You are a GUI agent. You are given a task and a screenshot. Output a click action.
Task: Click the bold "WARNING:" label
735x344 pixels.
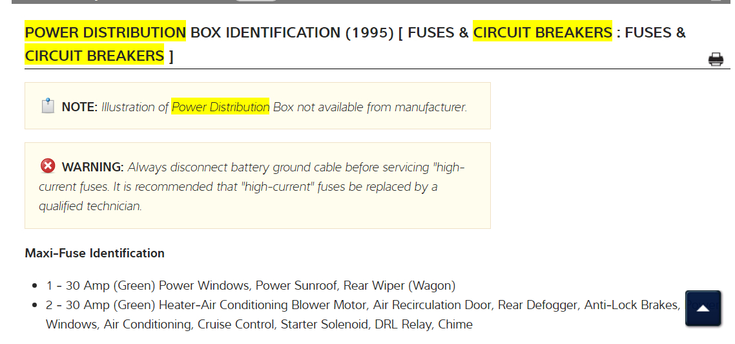pyautogui.click(x=92, y=167)
